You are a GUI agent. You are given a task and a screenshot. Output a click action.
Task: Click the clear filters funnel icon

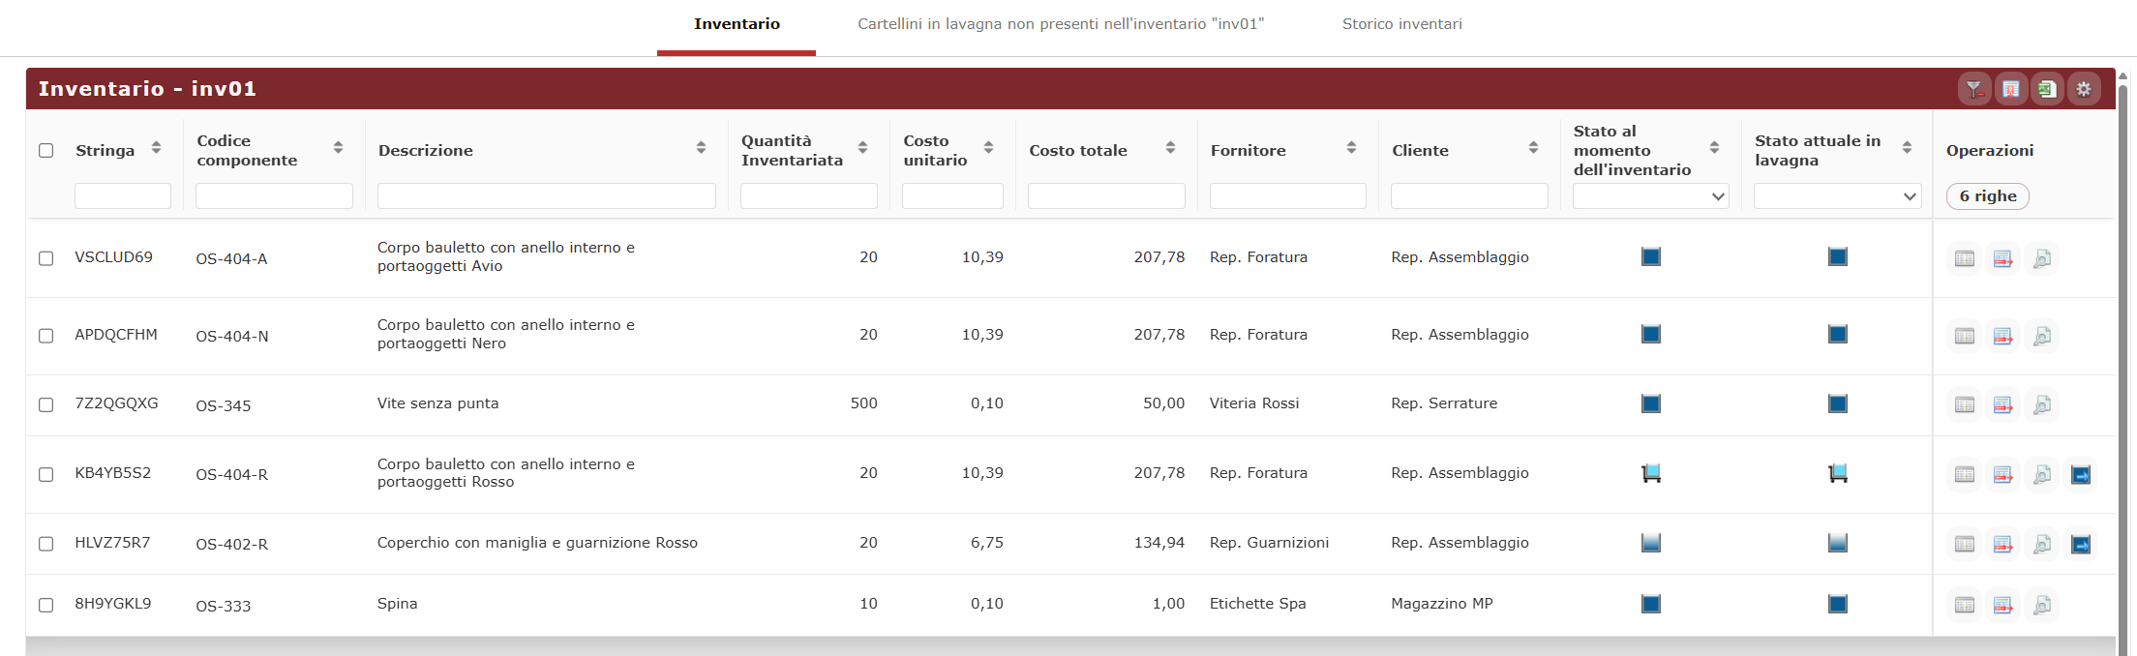[1973, 89]
